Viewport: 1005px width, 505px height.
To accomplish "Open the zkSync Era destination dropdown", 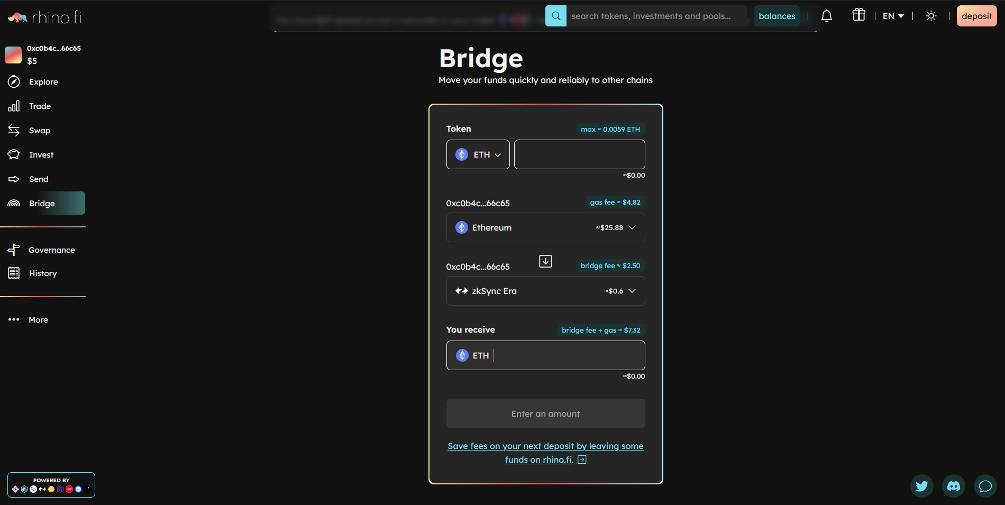I will (x=545, y=291).
